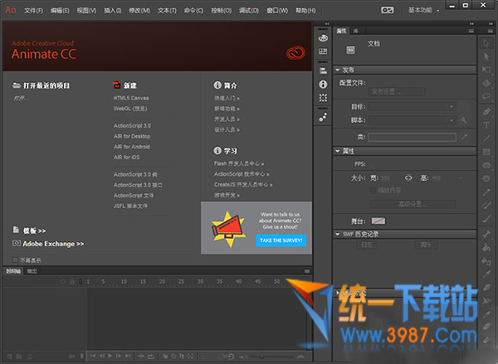
Task: Expand the collapsed icon panel dock arrows
Action: [x=327, y=24]
